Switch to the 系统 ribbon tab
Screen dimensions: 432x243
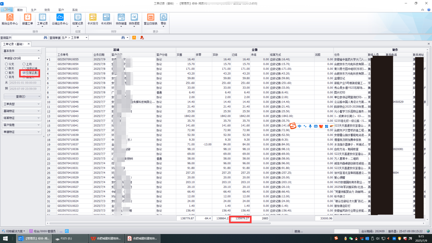coord(75,10)
